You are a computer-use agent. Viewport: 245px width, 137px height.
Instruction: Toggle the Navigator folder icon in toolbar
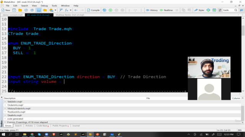click(x=45, y=10)
